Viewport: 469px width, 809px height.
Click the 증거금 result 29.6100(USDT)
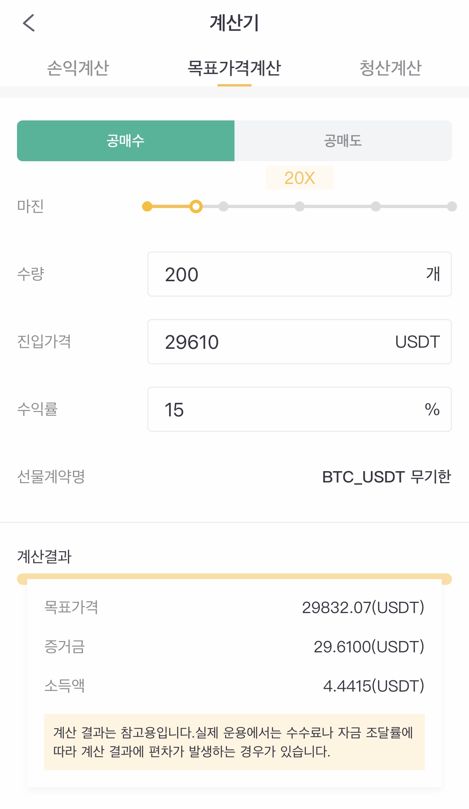369,647
